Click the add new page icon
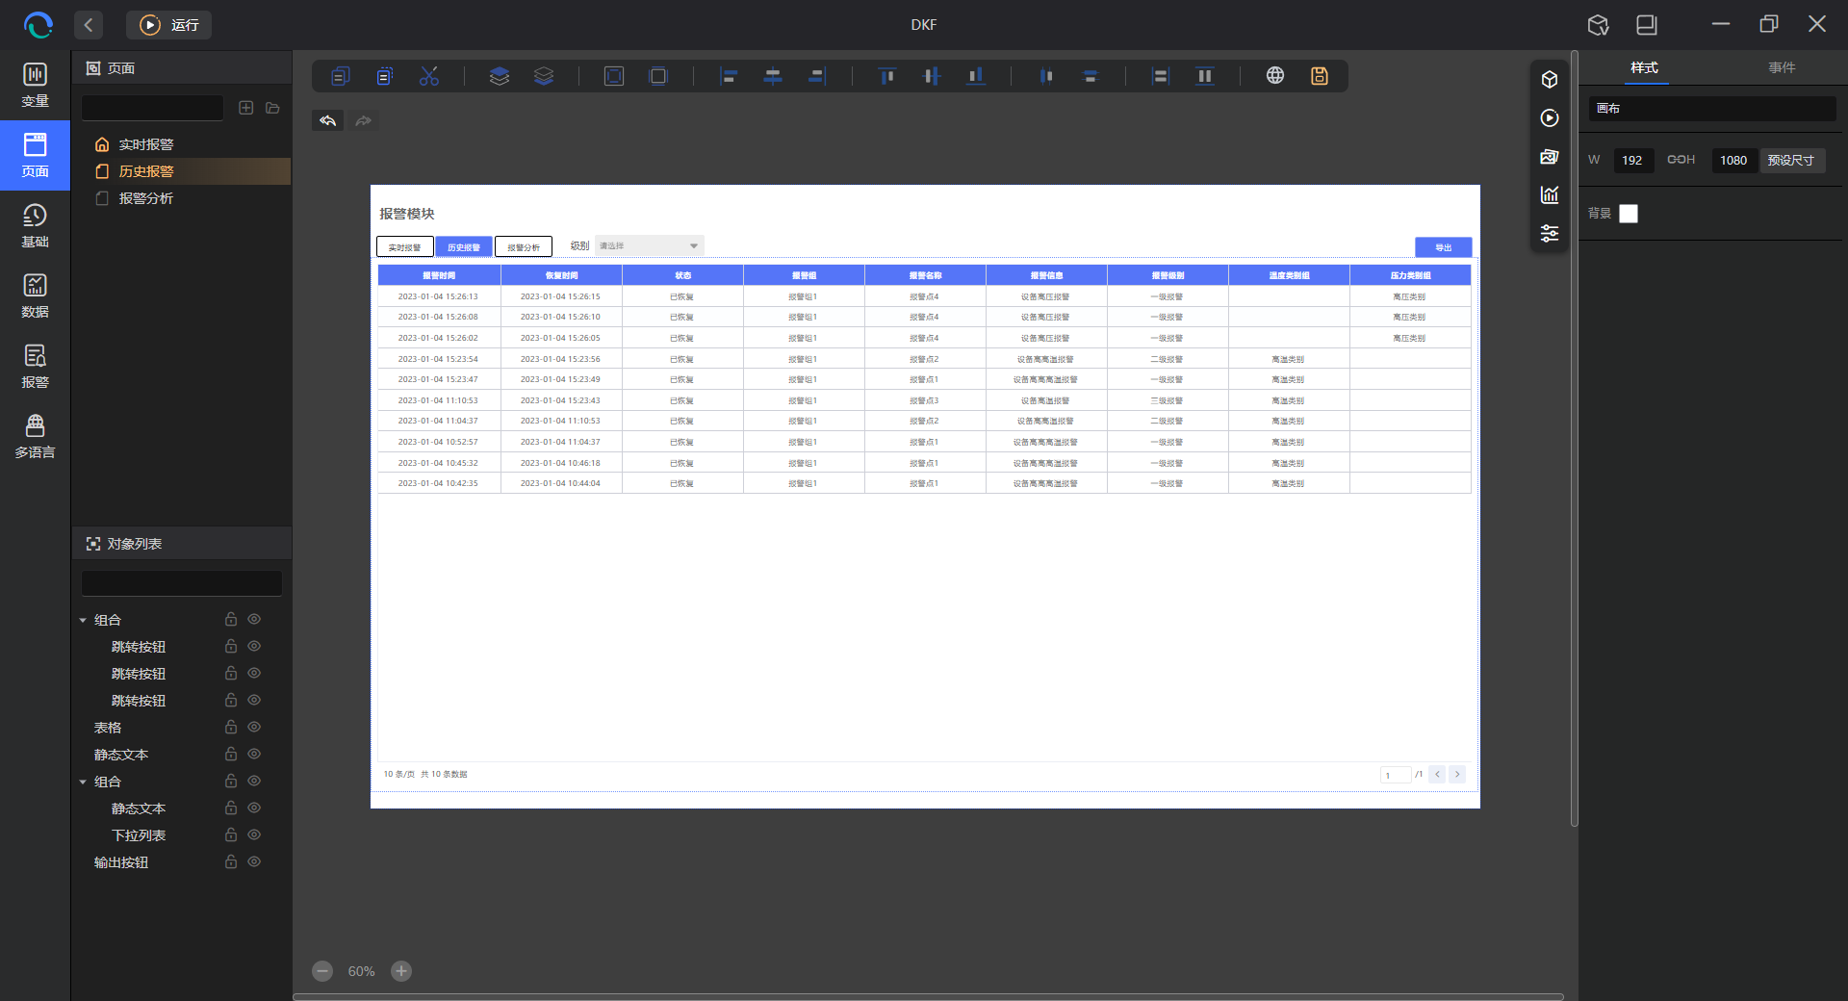This screenshot has width=1848, height=1001. [246, 108]
